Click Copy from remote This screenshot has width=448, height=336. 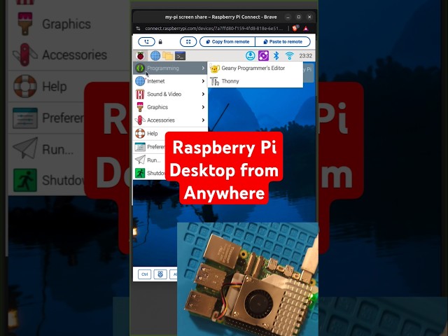[227, 42]
